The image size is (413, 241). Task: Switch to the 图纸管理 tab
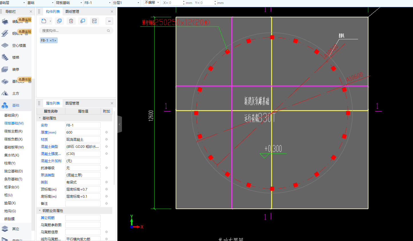tap(72, 12)
